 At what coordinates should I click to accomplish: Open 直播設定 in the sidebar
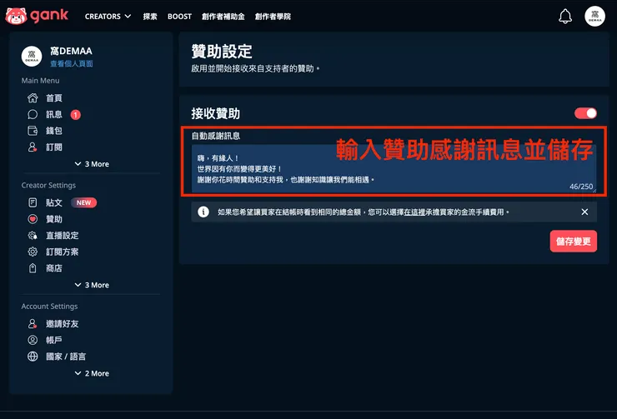tap(63, 236)
